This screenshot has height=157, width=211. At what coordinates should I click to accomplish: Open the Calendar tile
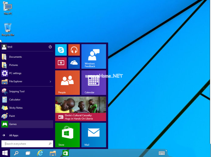93,83
